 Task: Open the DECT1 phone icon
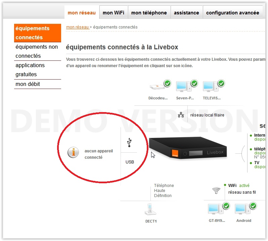(150, 209)
